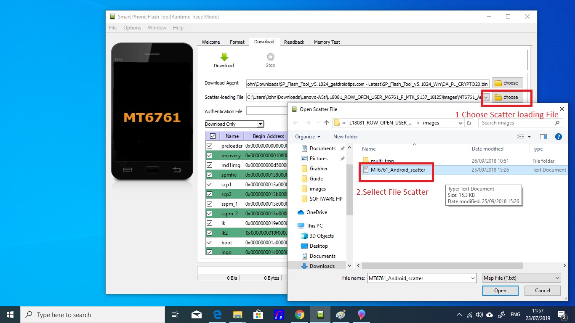The height and width of the screenshot is (323, 575).
Task: Toggle the preview pane icon
Action: point(543,137)
